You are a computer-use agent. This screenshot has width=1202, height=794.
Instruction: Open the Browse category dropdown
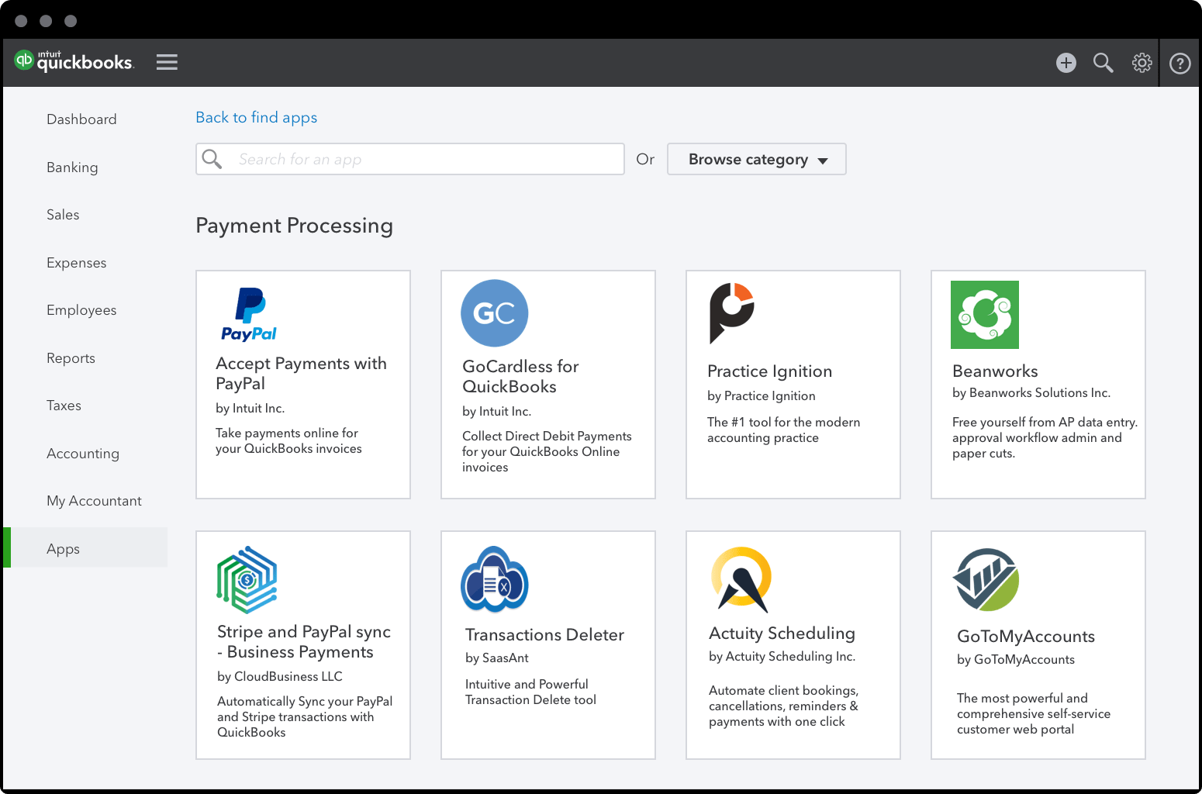[757, 159]
